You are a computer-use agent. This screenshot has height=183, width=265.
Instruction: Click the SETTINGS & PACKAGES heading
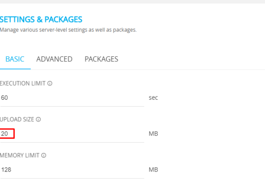click(x=41, y=20)
